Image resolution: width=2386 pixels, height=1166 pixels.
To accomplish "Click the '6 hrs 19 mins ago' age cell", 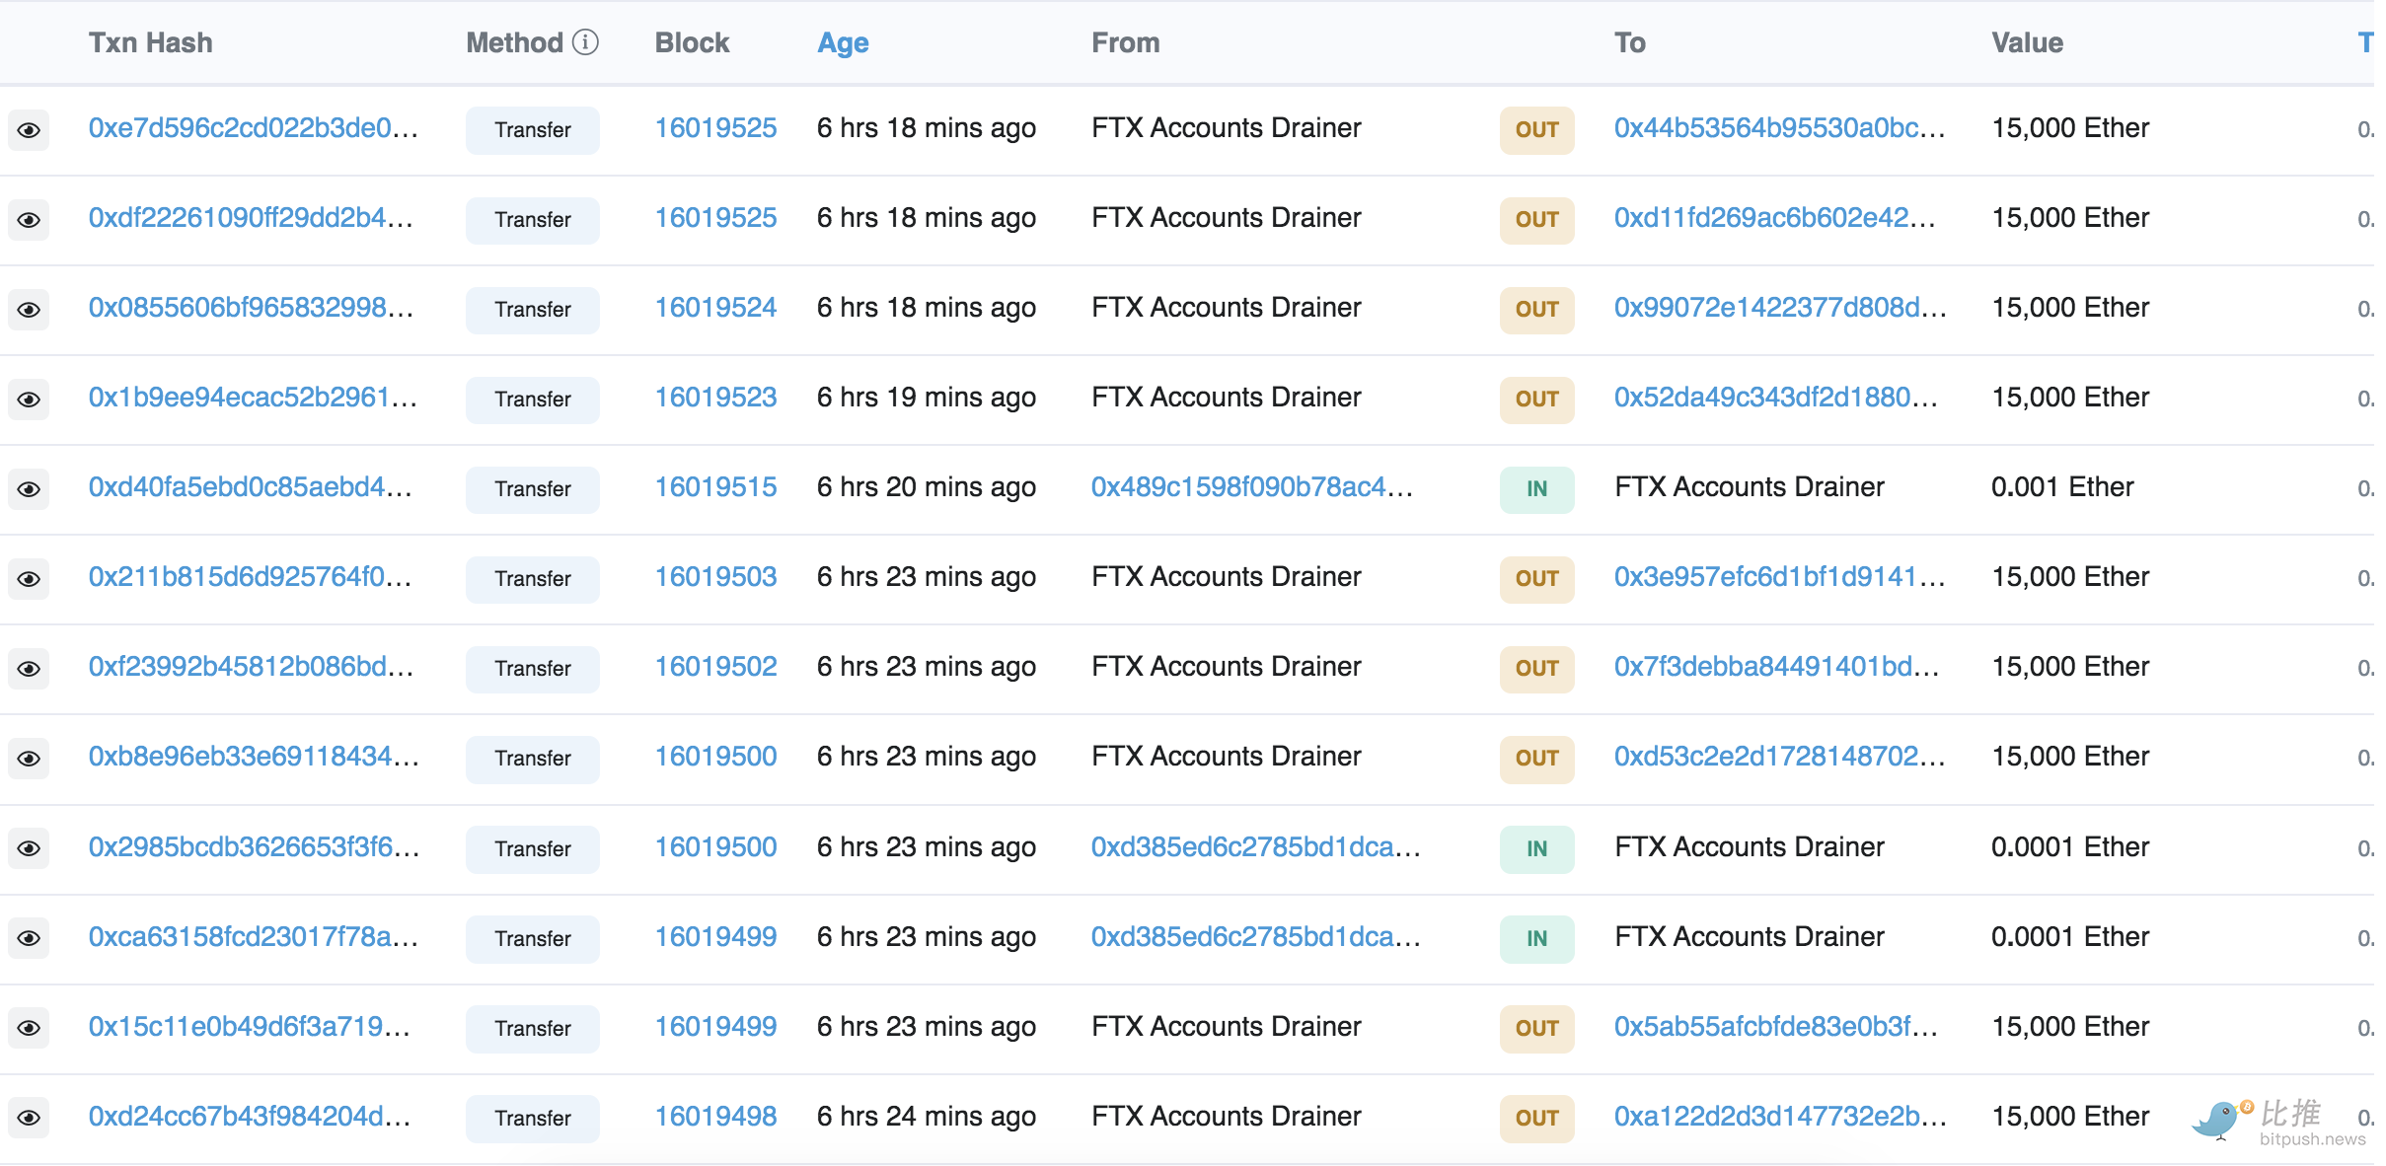I will (927, 398).
